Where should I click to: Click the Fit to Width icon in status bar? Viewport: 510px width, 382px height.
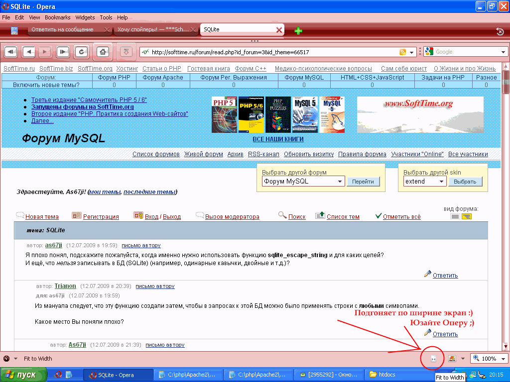pyautogui.click(x=433, y=359)
